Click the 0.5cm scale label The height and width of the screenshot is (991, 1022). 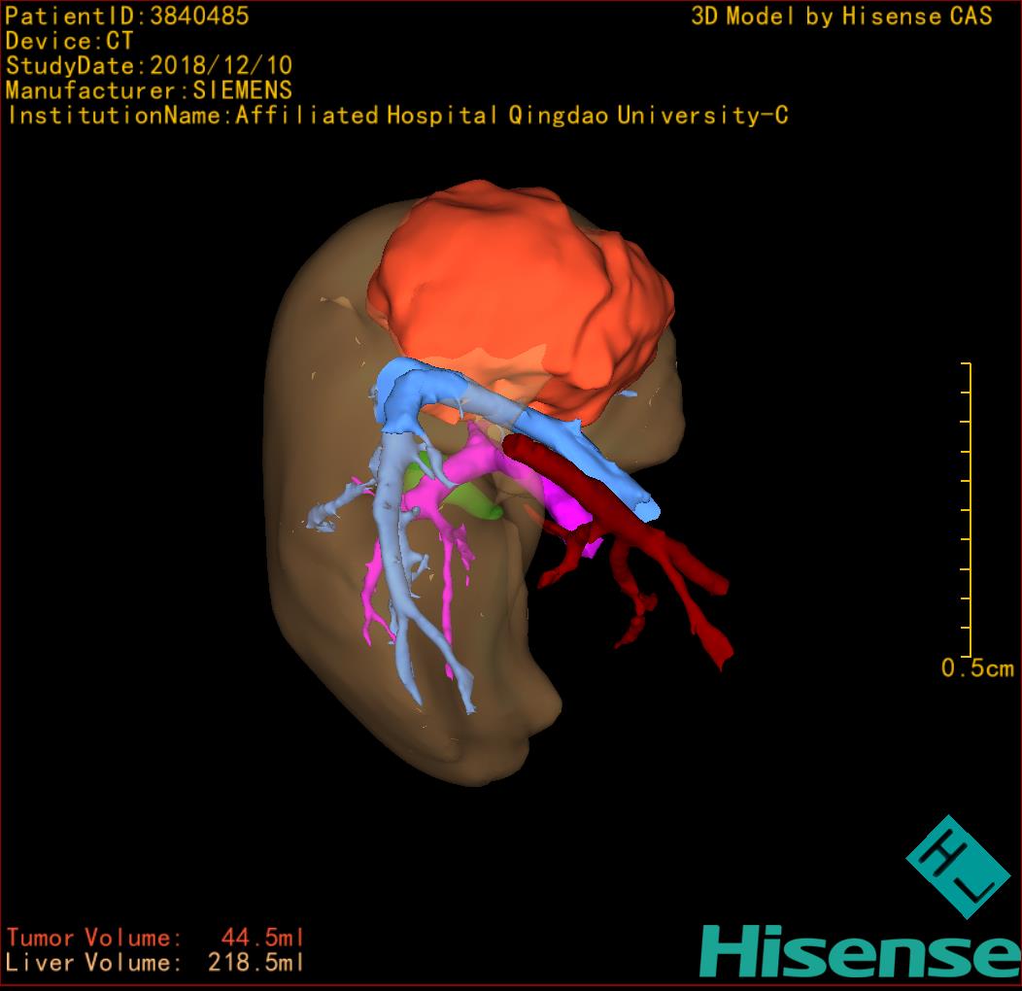pos(977,667)
